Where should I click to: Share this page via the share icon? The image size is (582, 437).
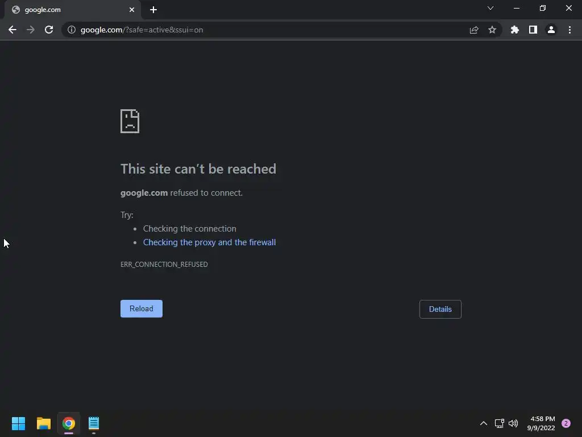coord(474,30)
